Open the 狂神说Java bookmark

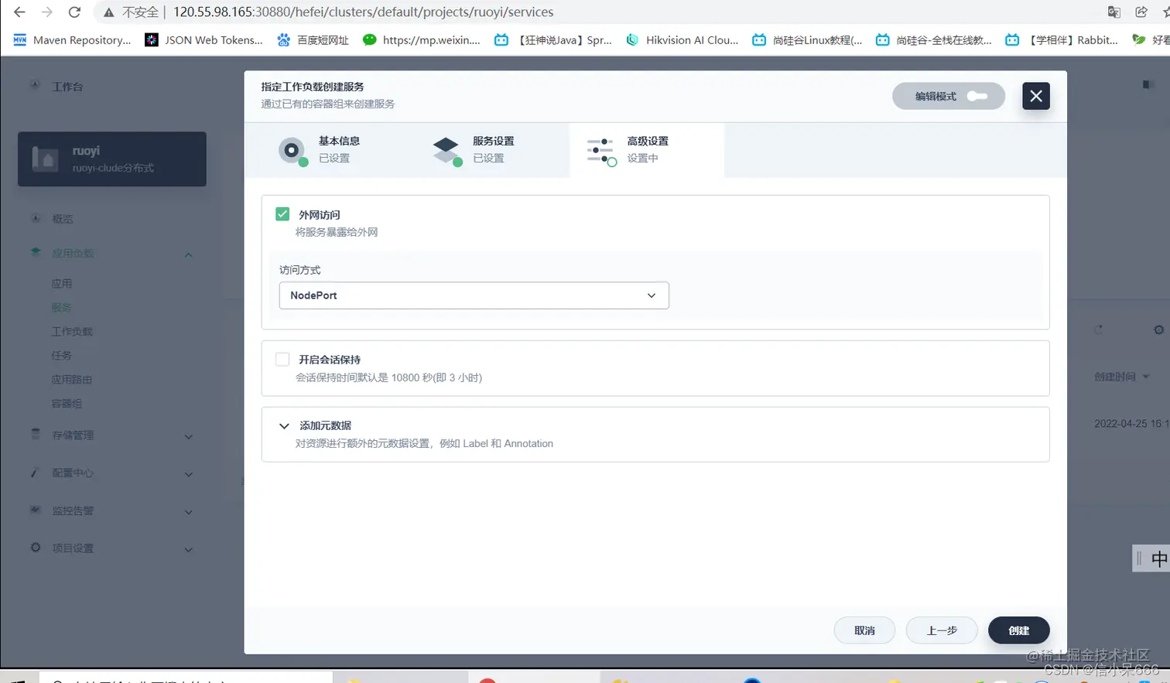coord(553,40)
